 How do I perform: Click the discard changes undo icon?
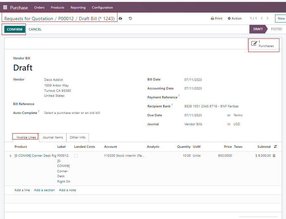point(130,19)
